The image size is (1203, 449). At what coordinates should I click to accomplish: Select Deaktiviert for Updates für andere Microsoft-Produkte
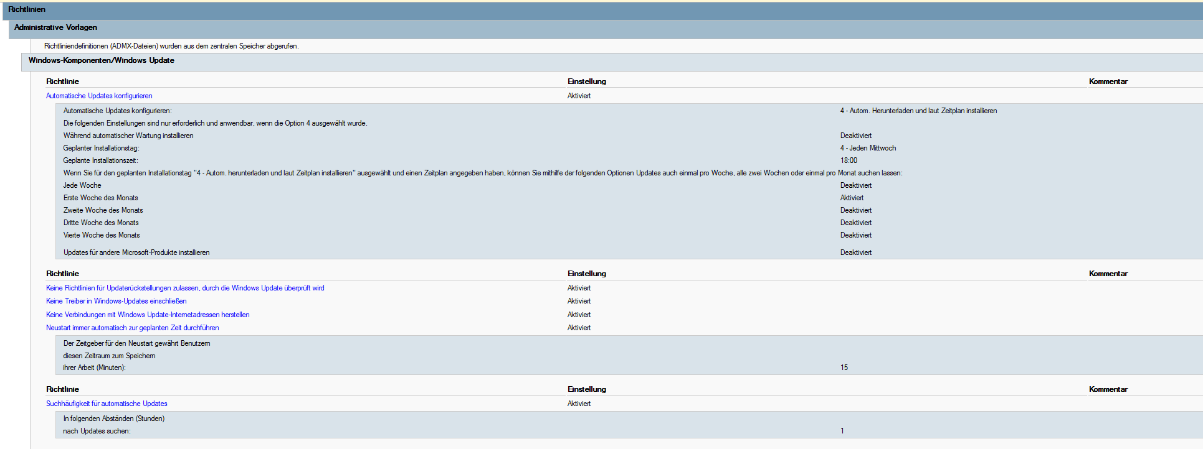(x=856, y=252)
